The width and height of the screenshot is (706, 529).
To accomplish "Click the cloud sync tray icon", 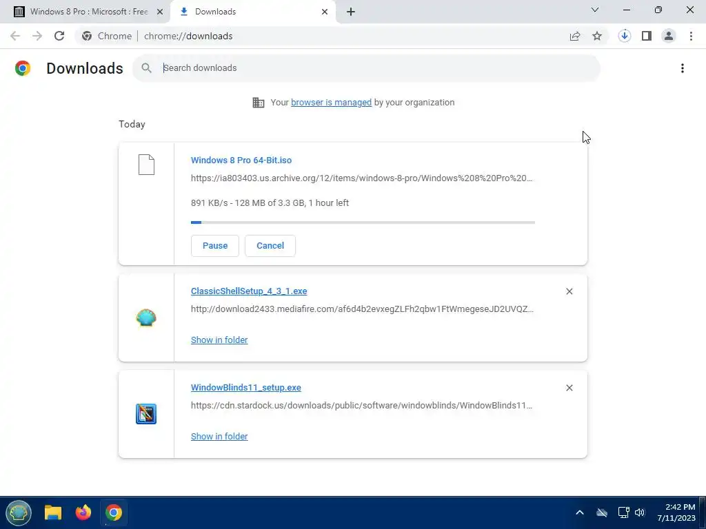I will [x=602, y=512].
